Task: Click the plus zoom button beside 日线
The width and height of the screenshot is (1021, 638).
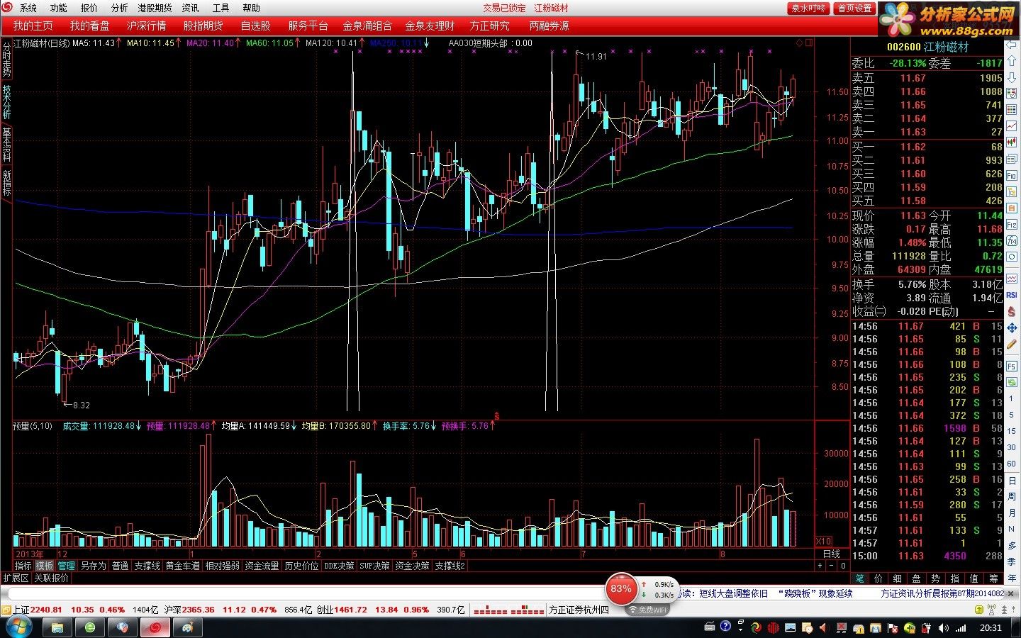Action: pyautogui.click(x=820, y=566)
